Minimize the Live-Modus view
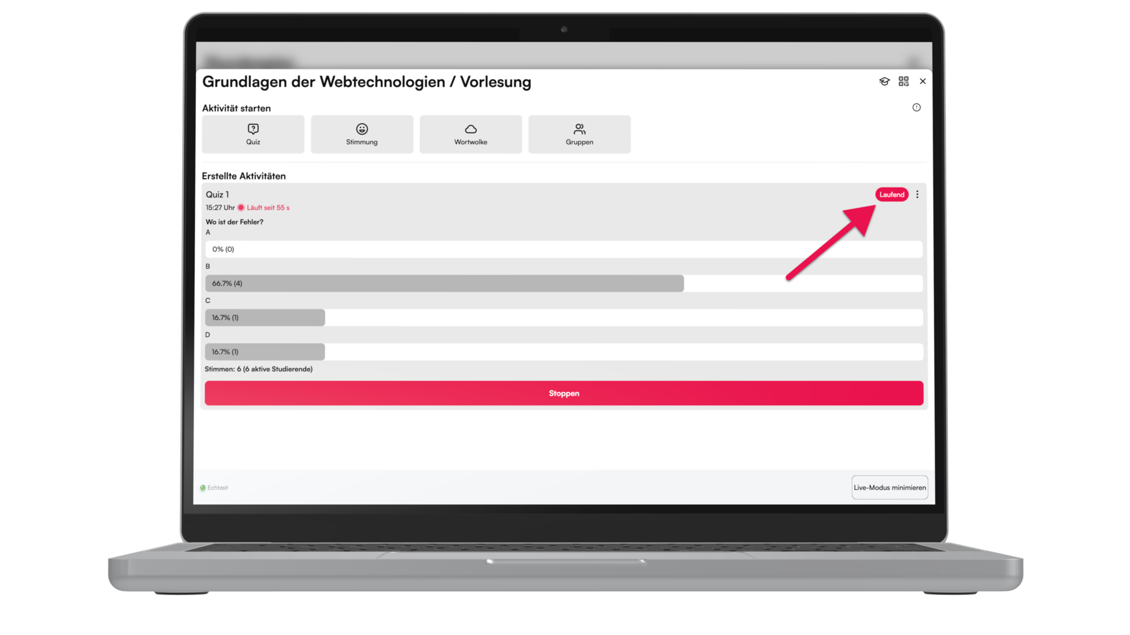Image resolution: width=1130 pixels, height=635 pixels. coord(888,488)
